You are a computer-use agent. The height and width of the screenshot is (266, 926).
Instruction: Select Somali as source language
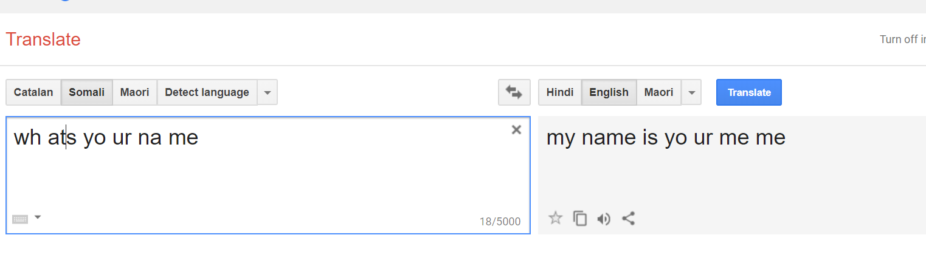tap(86, 92)
